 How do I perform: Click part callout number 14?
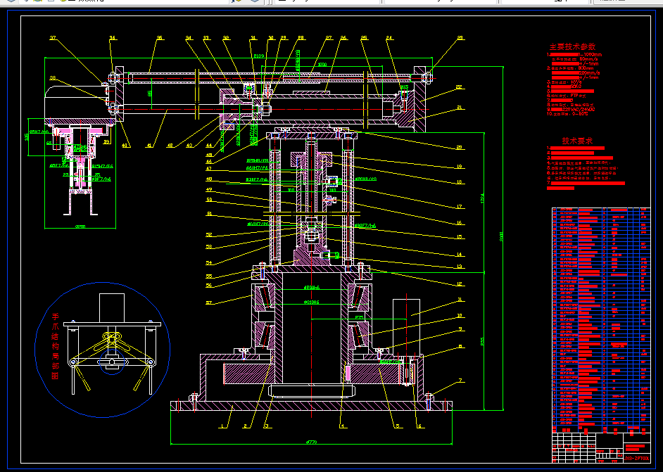tap(460, 255)
